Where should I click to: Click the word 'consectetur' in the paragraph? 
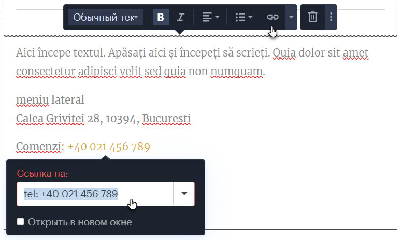46,72
